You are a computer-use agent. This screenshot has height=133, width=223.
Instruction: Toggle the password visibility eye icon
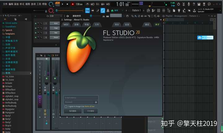[x=96, y=102]
